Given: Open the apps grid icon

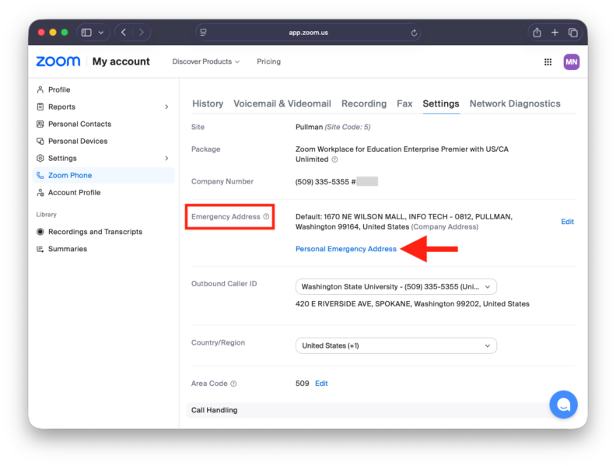Looking at the screenshot, I should (548, 61).
